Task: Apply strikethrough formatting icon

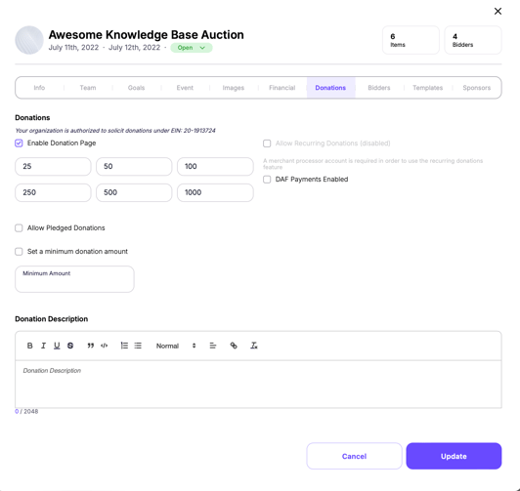Action: click(70, 346)
